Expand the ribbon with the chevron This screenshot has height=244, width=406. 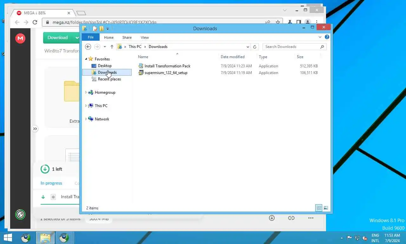point(320,37)
